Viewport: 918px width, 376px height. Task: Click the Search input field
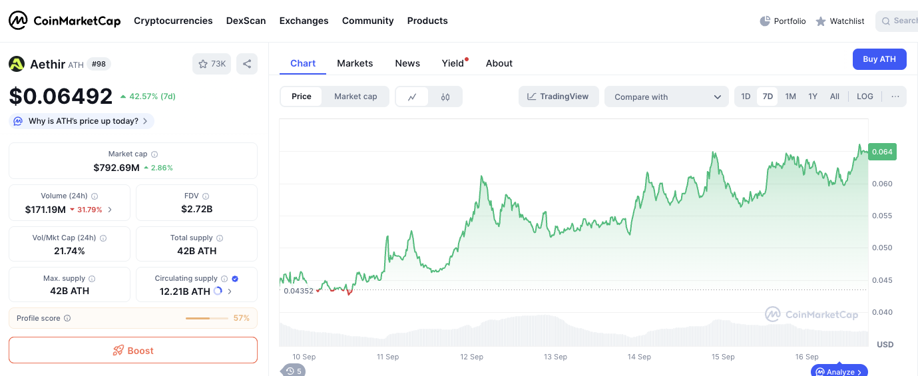click(897, 21)
